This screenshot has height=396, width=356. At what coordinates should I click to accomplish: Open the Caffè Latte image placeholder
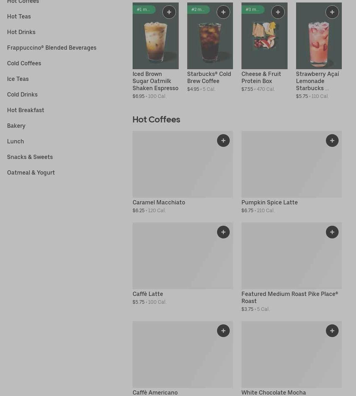click(183, 255)
